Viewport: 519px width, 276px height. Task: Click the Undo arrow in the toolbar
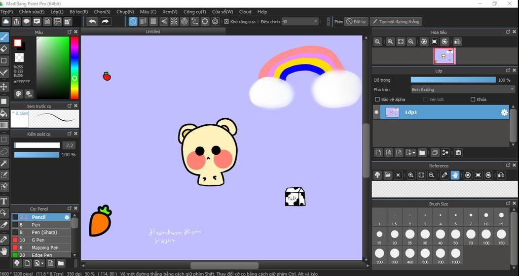92,21
